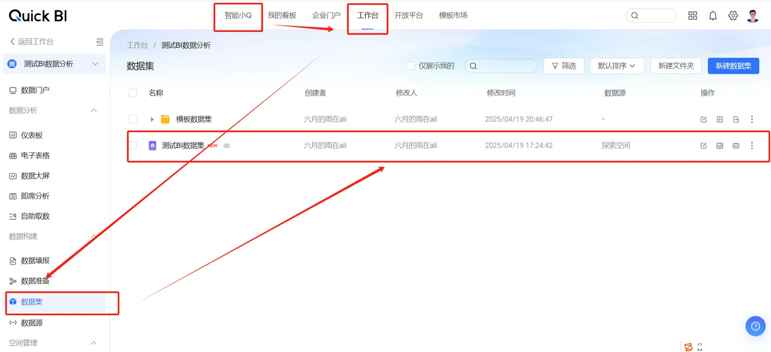Click the 模板数据集 folder name
771x352 pixels.
(194, 119)
